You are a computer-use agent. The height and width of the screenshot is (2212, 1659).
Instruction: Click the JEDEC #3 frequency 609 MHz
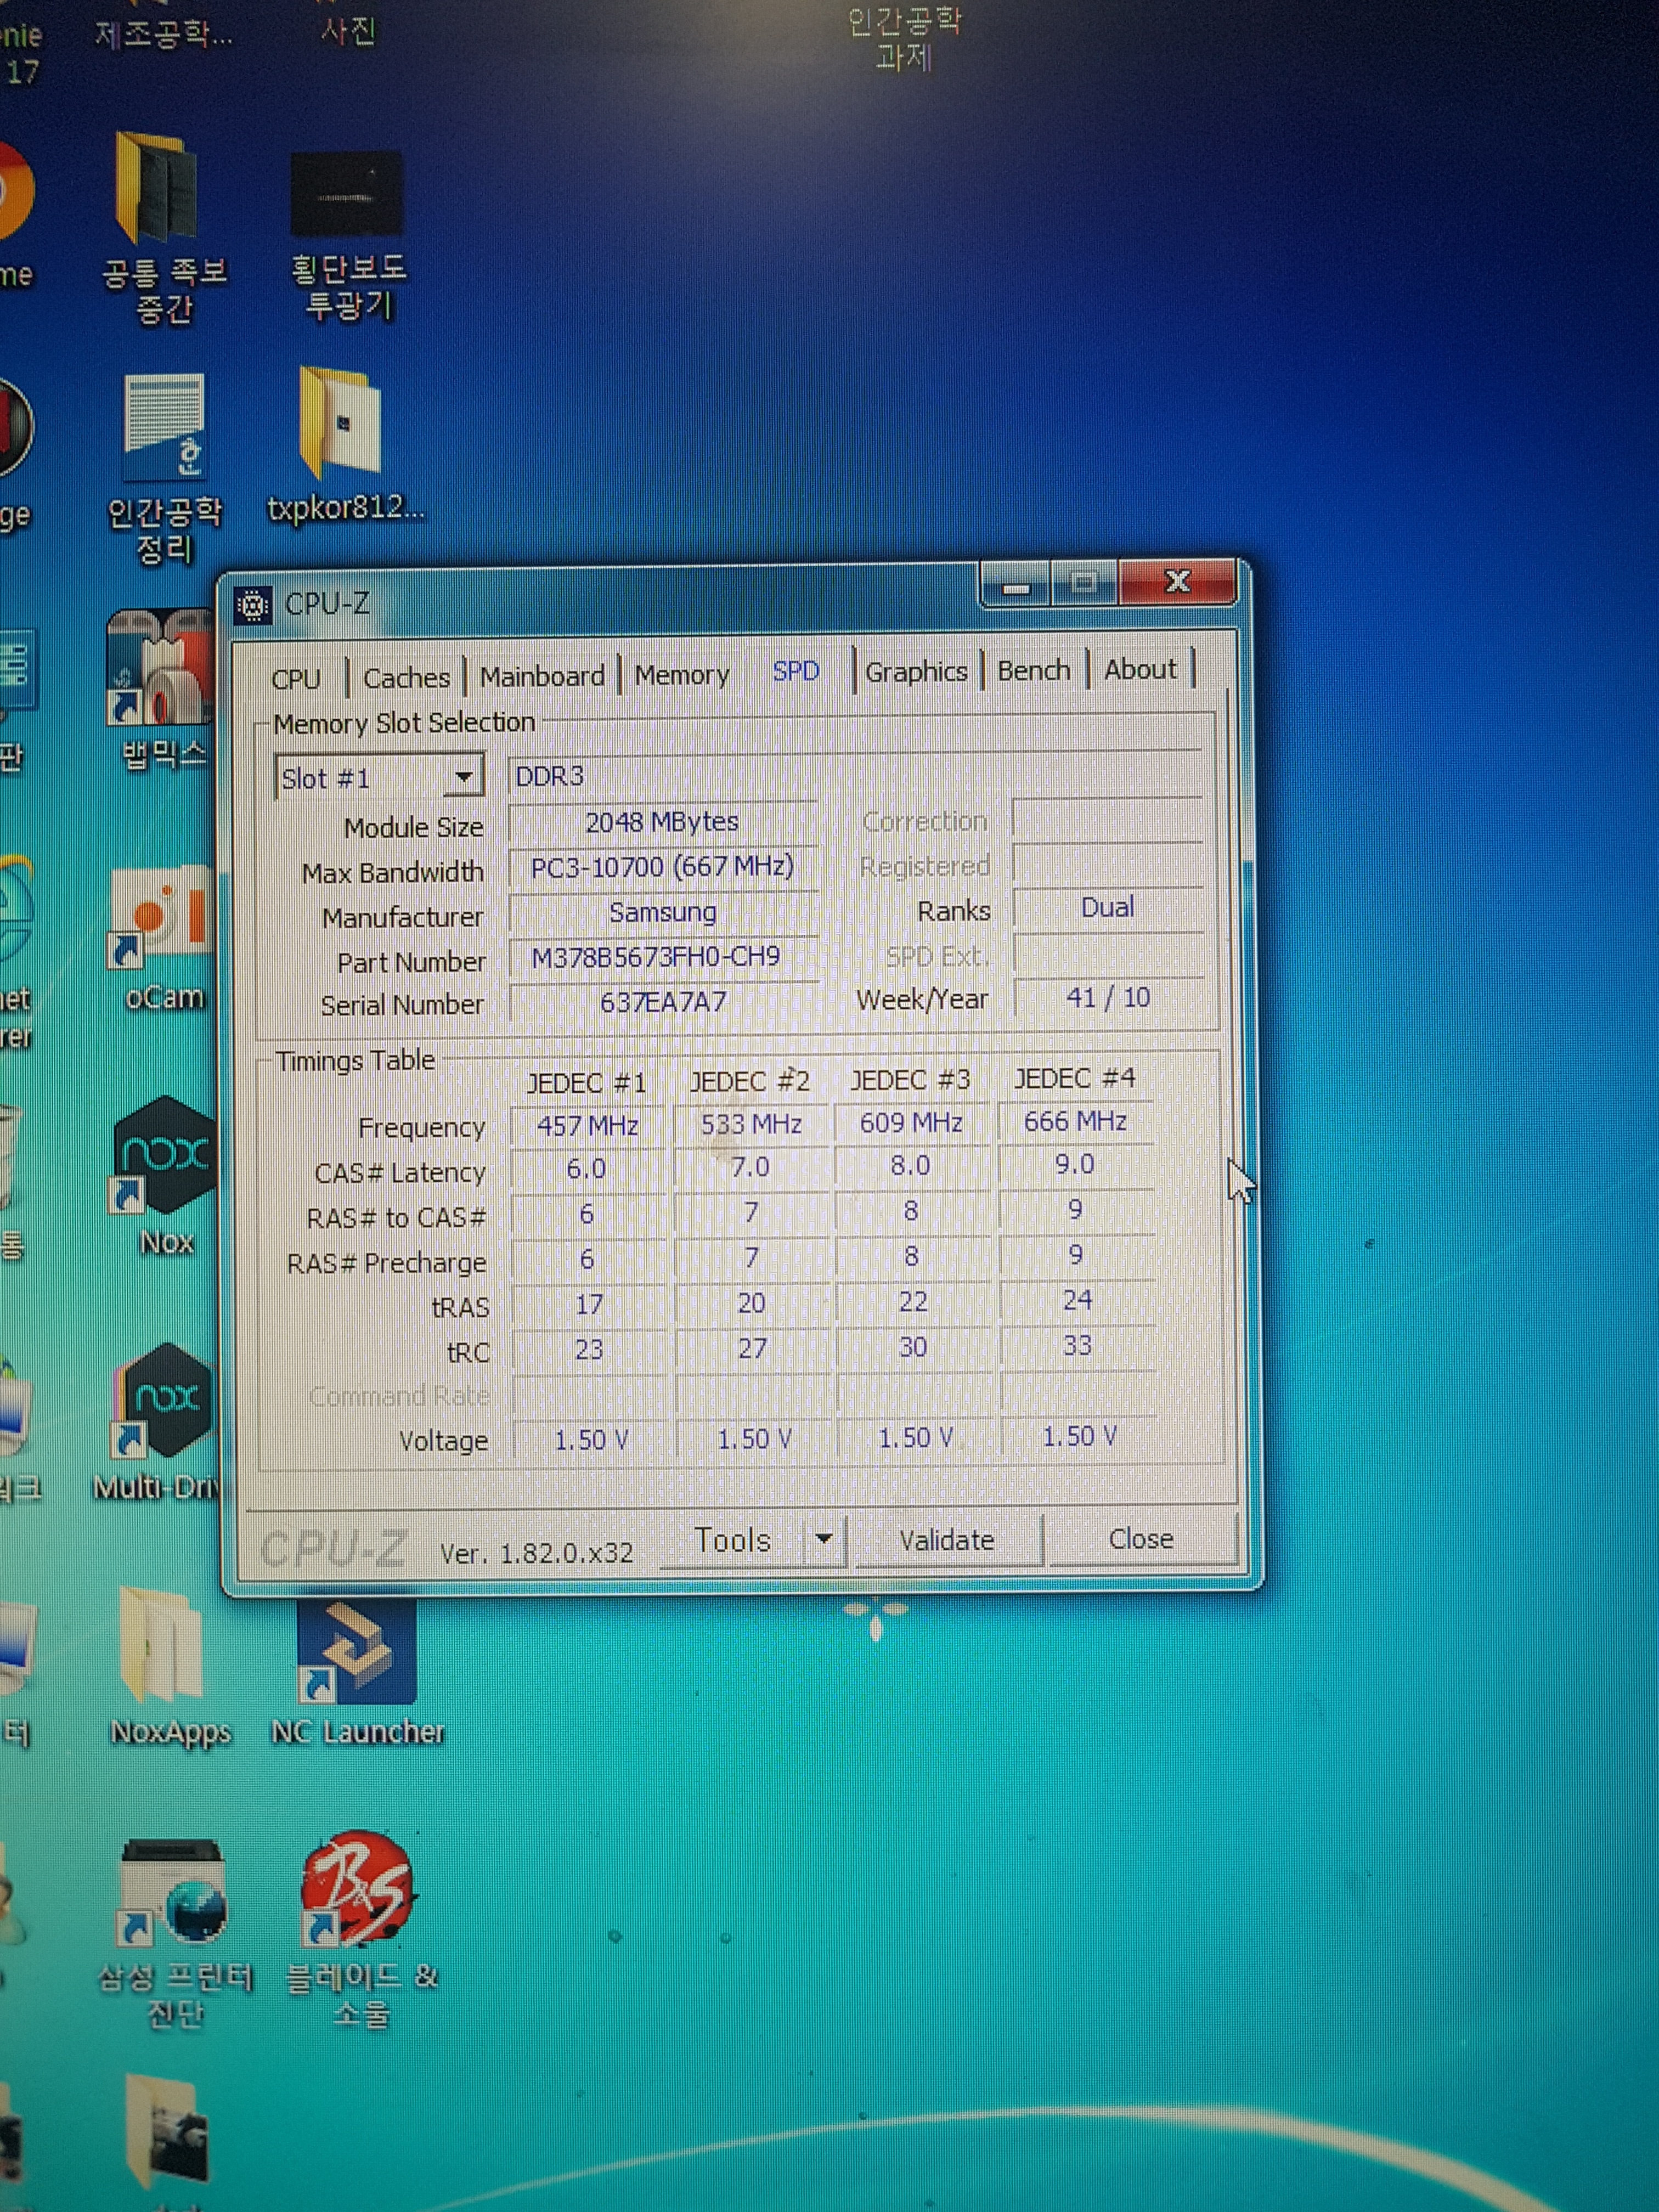tap(911, 1122)
